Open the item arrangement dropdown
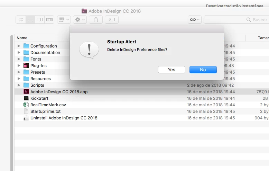Screen dimensions: 269x171 pyautogui.click(x=64, y=20)
